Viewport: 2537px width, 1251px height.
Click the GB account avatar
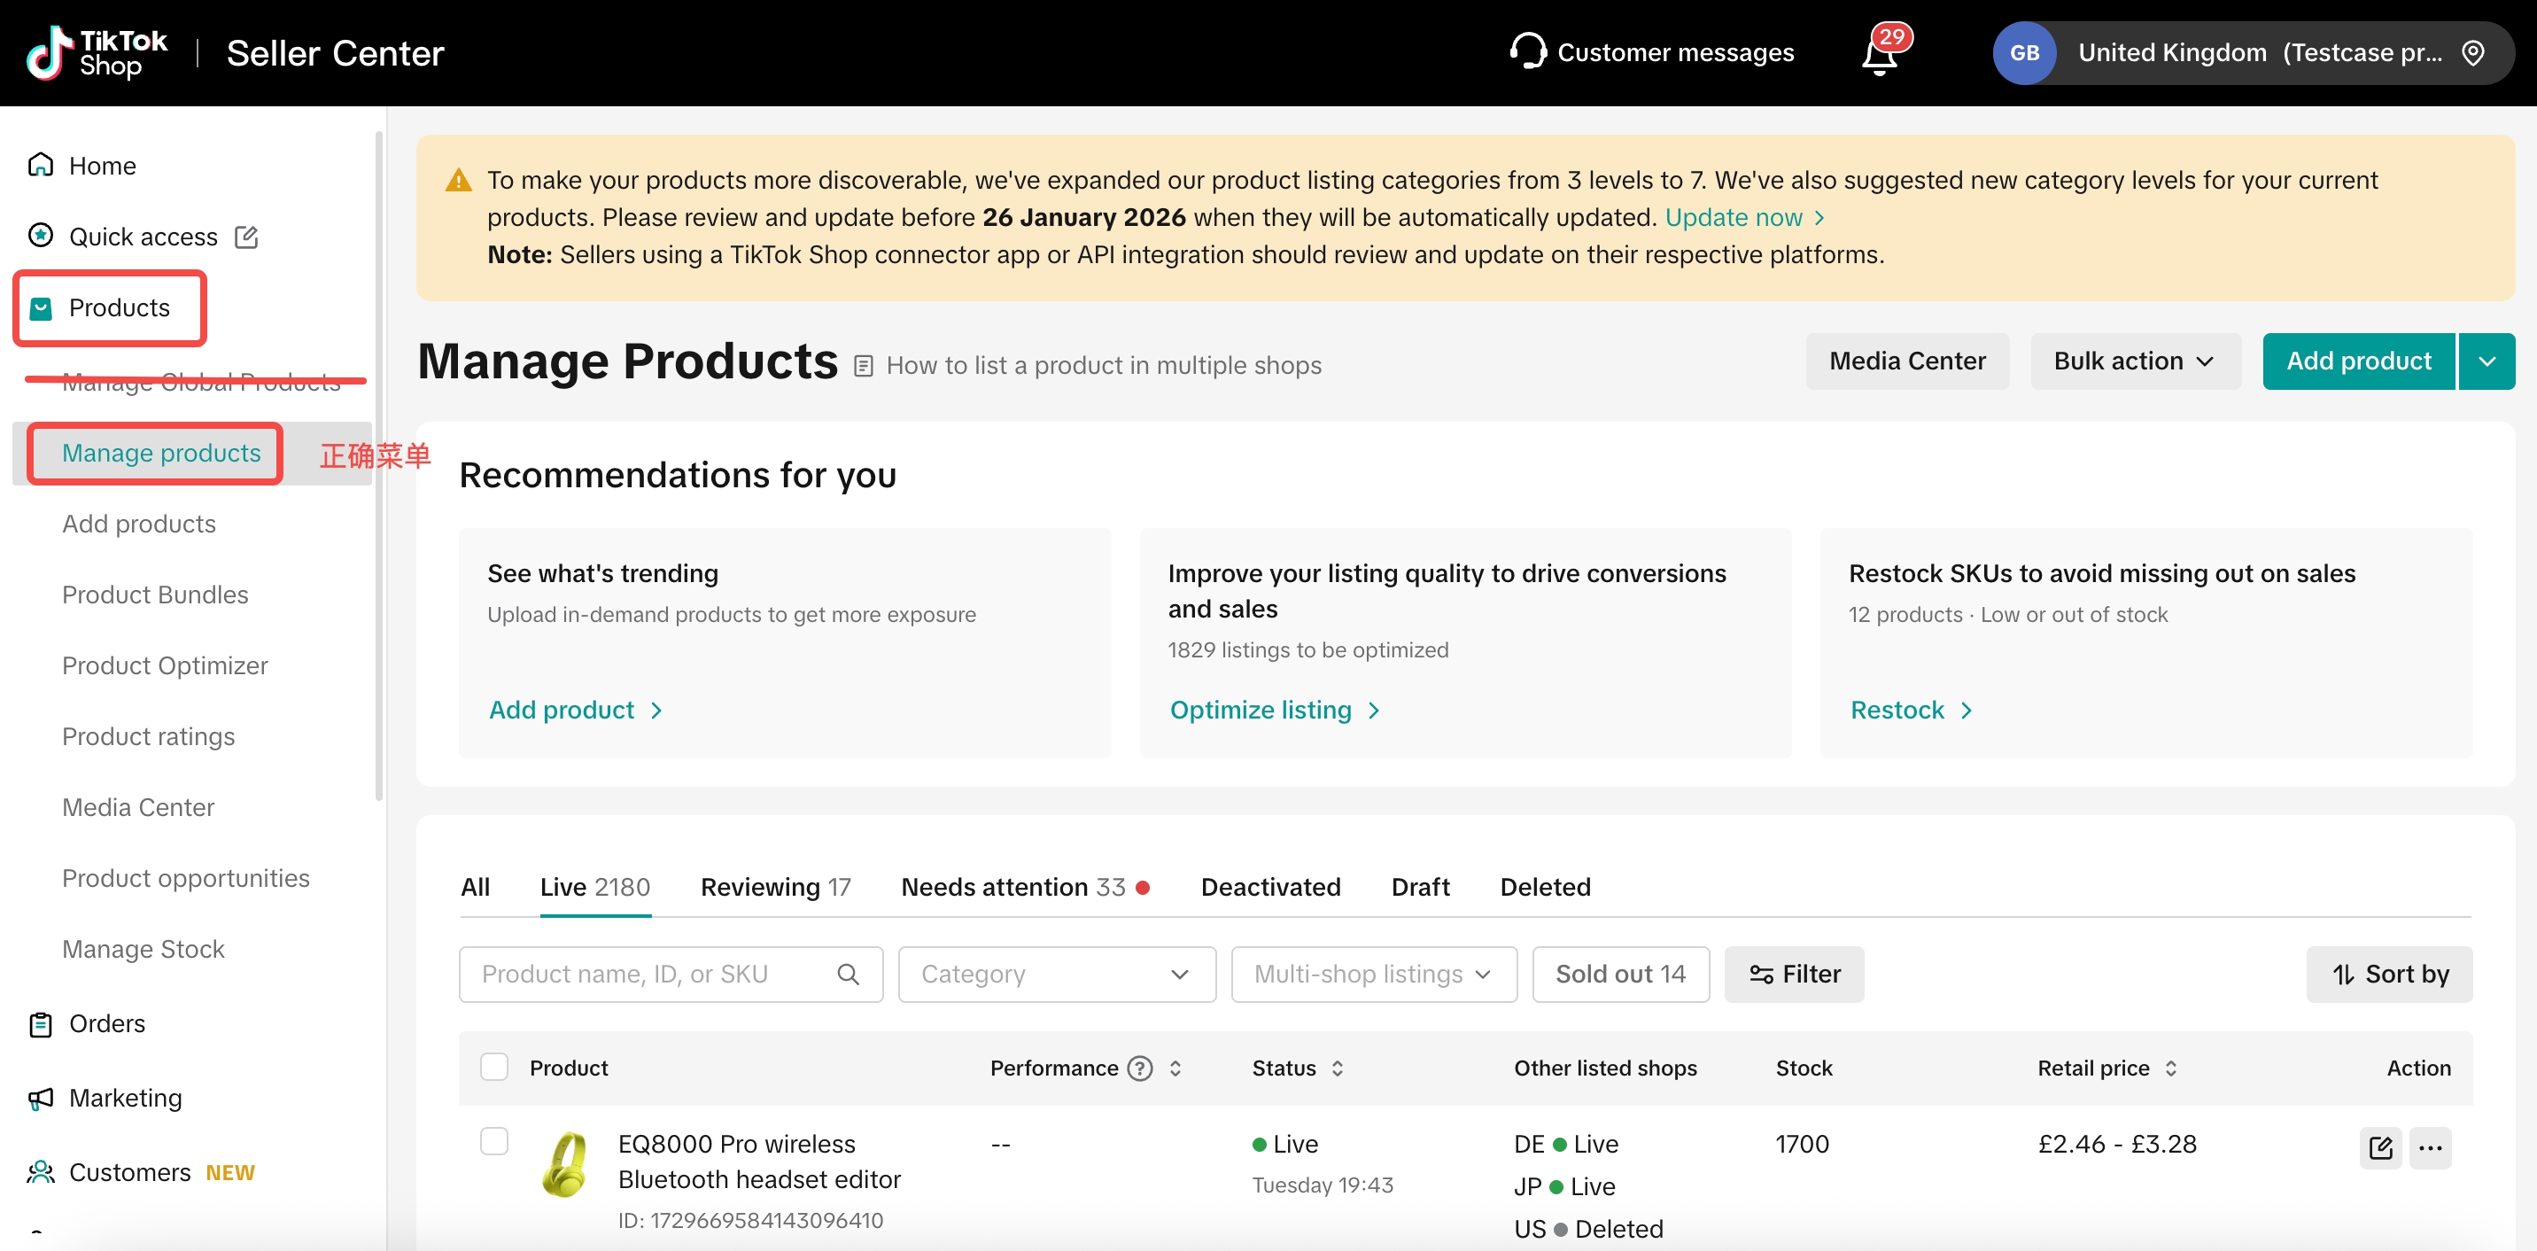pyautogui.click(x=2024, y=52)
